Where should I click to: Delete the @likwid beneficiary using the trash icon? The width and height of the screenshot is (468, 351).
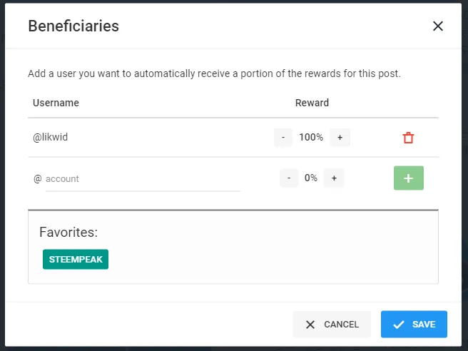[408, 138]
